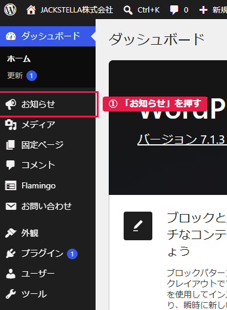Open the Ctrl+K command palette
Screen dimensions: 227x310
tap(148, 10)
